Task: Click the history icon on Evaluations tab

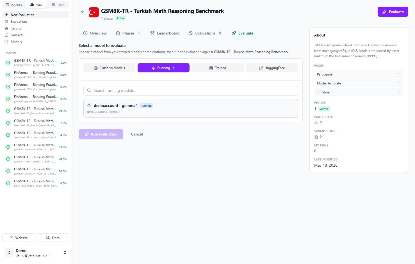Action: click(191, 33)
